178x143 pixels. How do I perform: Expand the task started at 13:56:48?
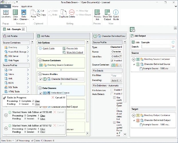coord(6,115)
